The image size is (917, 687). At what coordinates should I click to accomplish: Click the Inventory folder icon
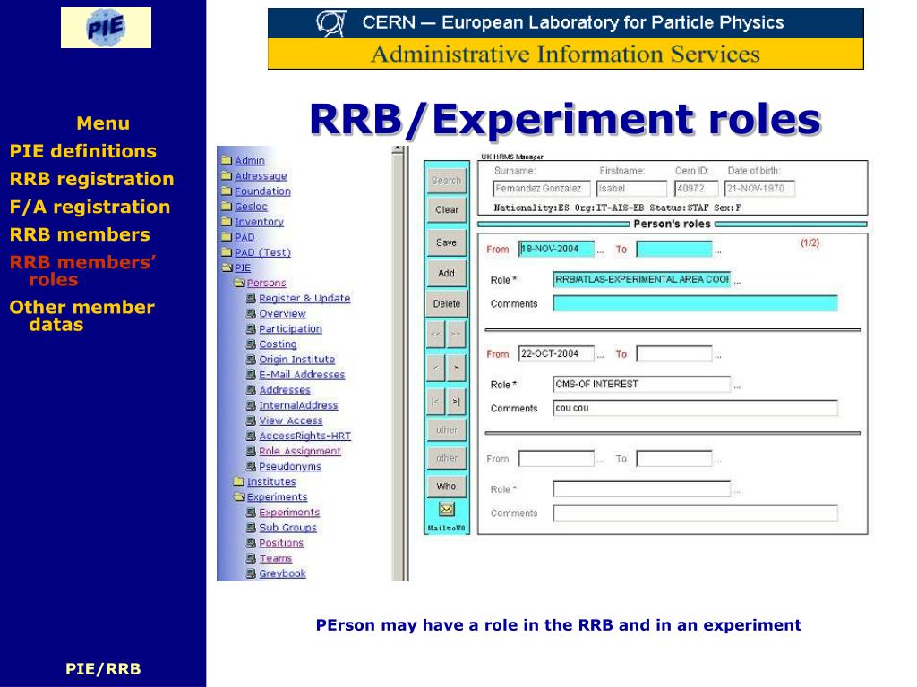(x=227, y=222)
